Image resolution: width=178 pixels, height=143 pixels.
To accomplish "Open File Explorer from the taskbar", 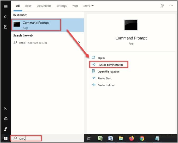I will [121, 139].
